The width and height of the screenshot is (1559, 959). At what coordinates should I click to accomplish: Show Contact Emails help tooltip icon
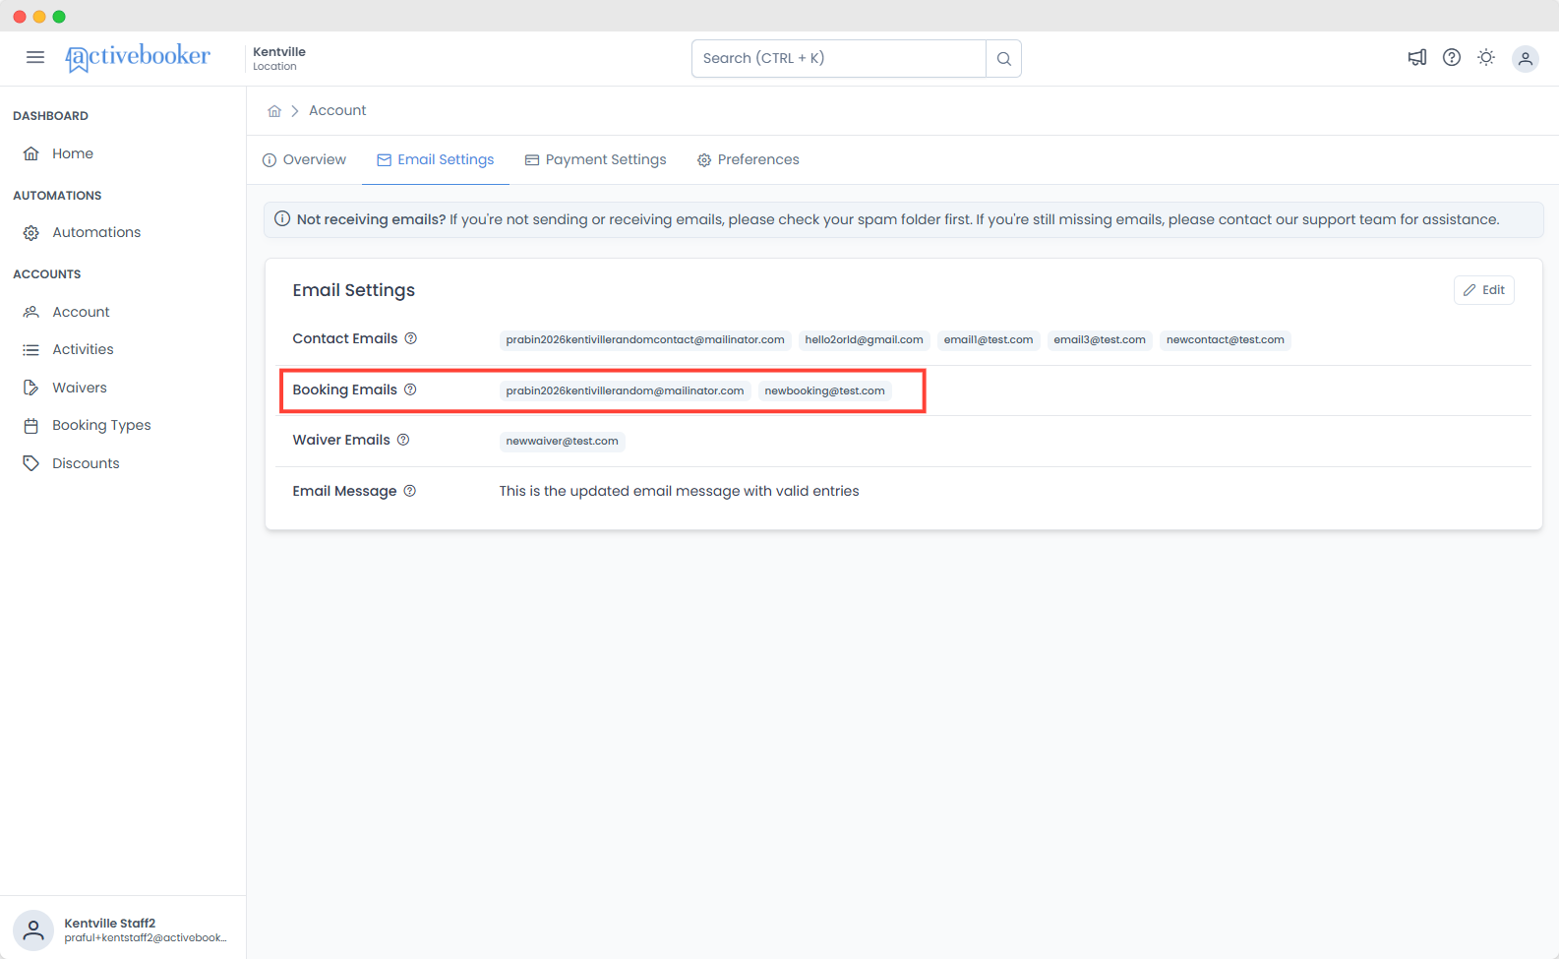pyautogui.click(x=411, y=338)
